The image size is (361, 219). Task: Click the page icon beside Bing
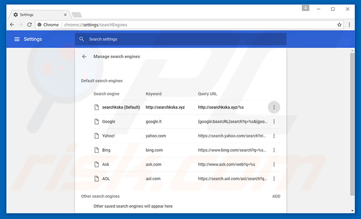coord(97,150)
